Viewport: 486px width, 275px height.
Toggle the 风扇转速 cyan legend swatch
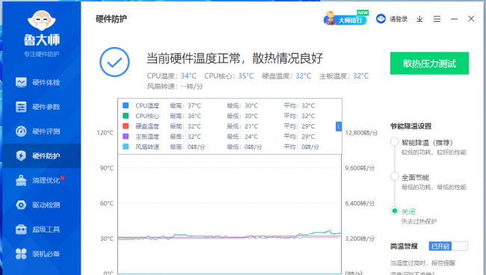tap(126, 146)
